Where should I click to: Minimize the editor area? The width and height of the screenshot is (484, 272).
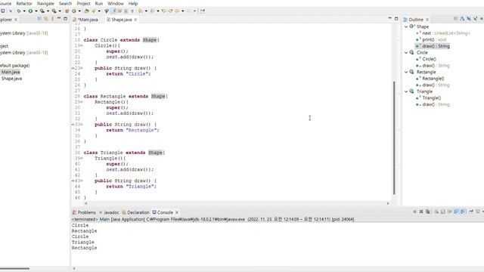click(x=390, y=18)
